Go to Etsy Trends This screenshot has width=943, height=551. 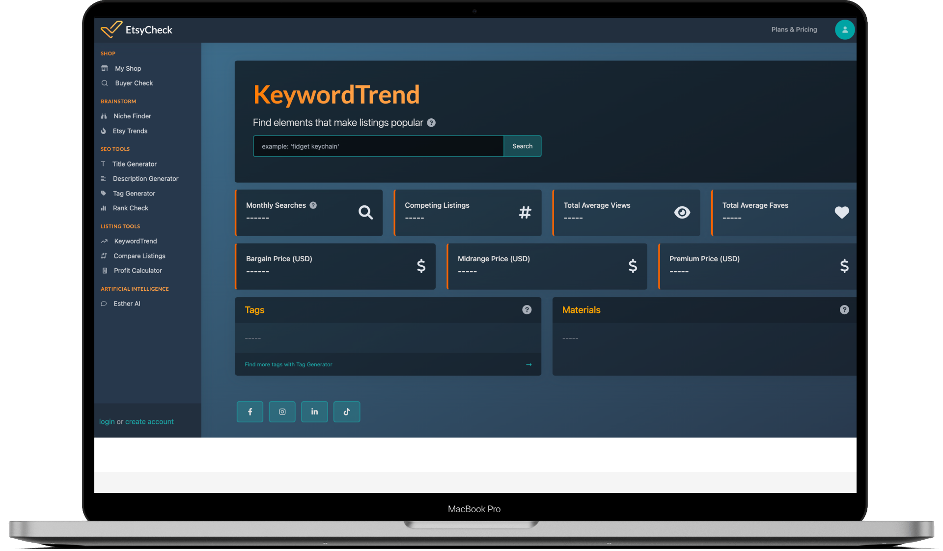coord(130,131)
